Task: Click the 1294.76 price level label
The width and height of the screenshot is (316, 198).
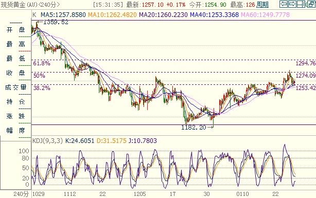Action: (x=306, y=63)
